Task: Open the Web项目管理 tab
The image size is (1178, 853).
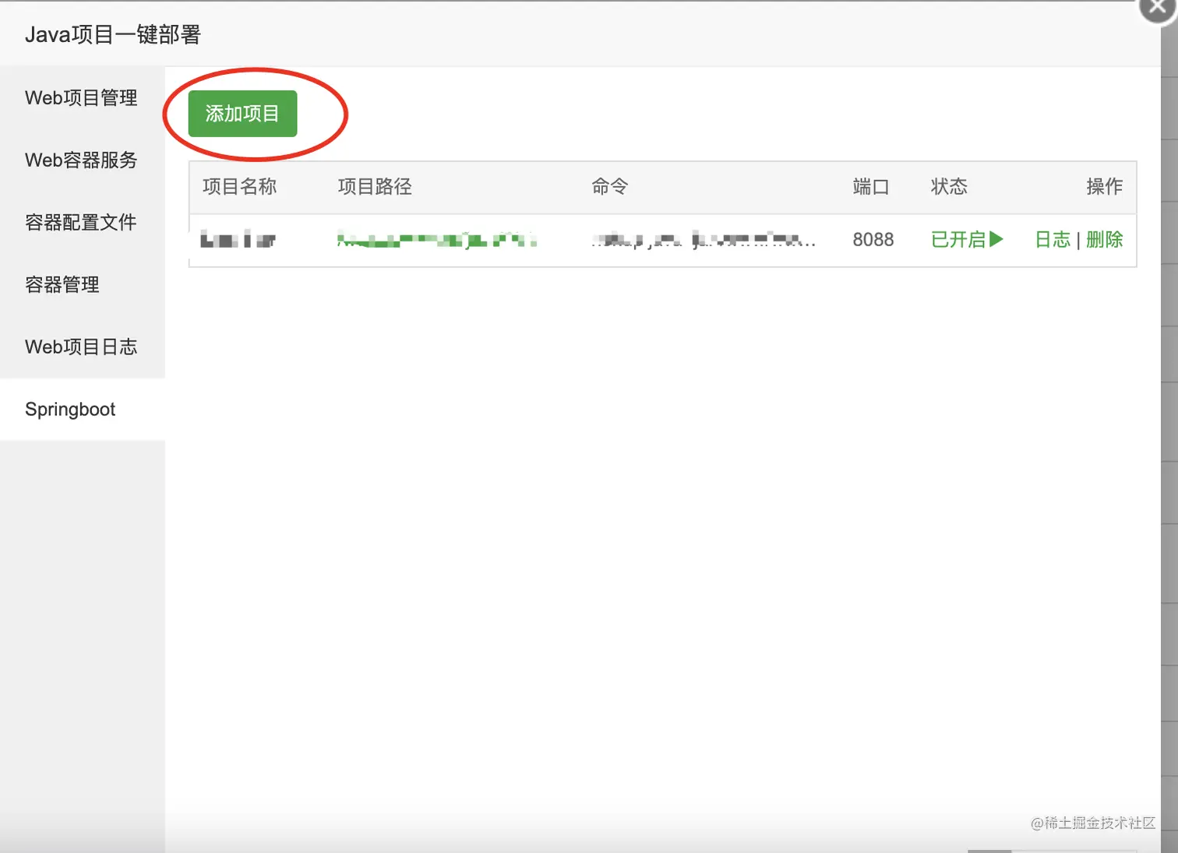Action: [x=82, y=98]
